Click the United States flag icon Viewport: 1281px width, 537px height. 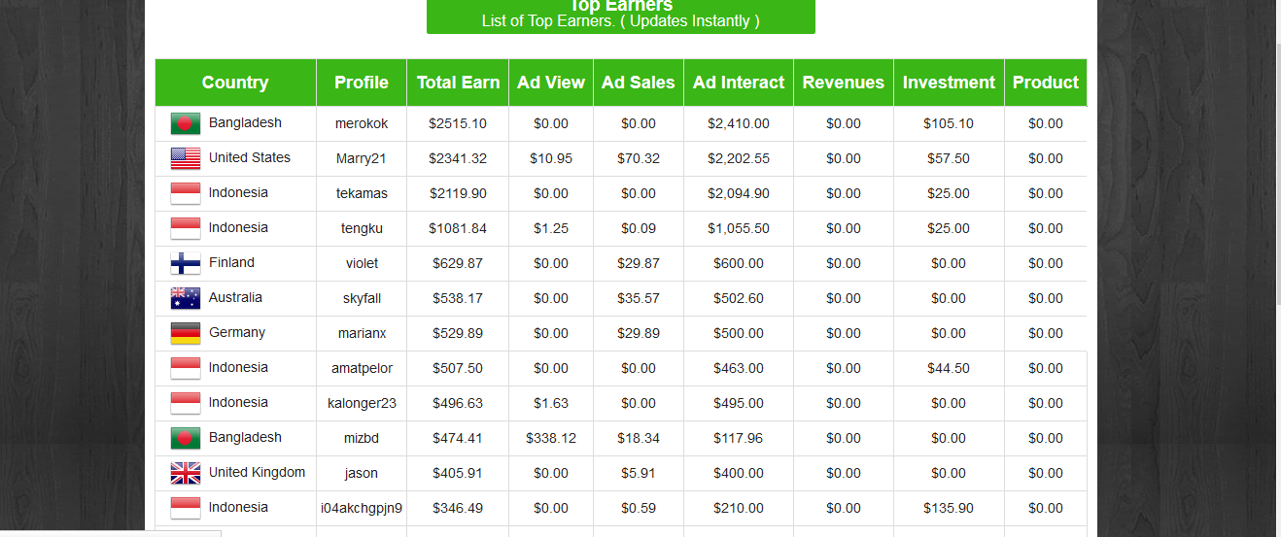point(185,158)
